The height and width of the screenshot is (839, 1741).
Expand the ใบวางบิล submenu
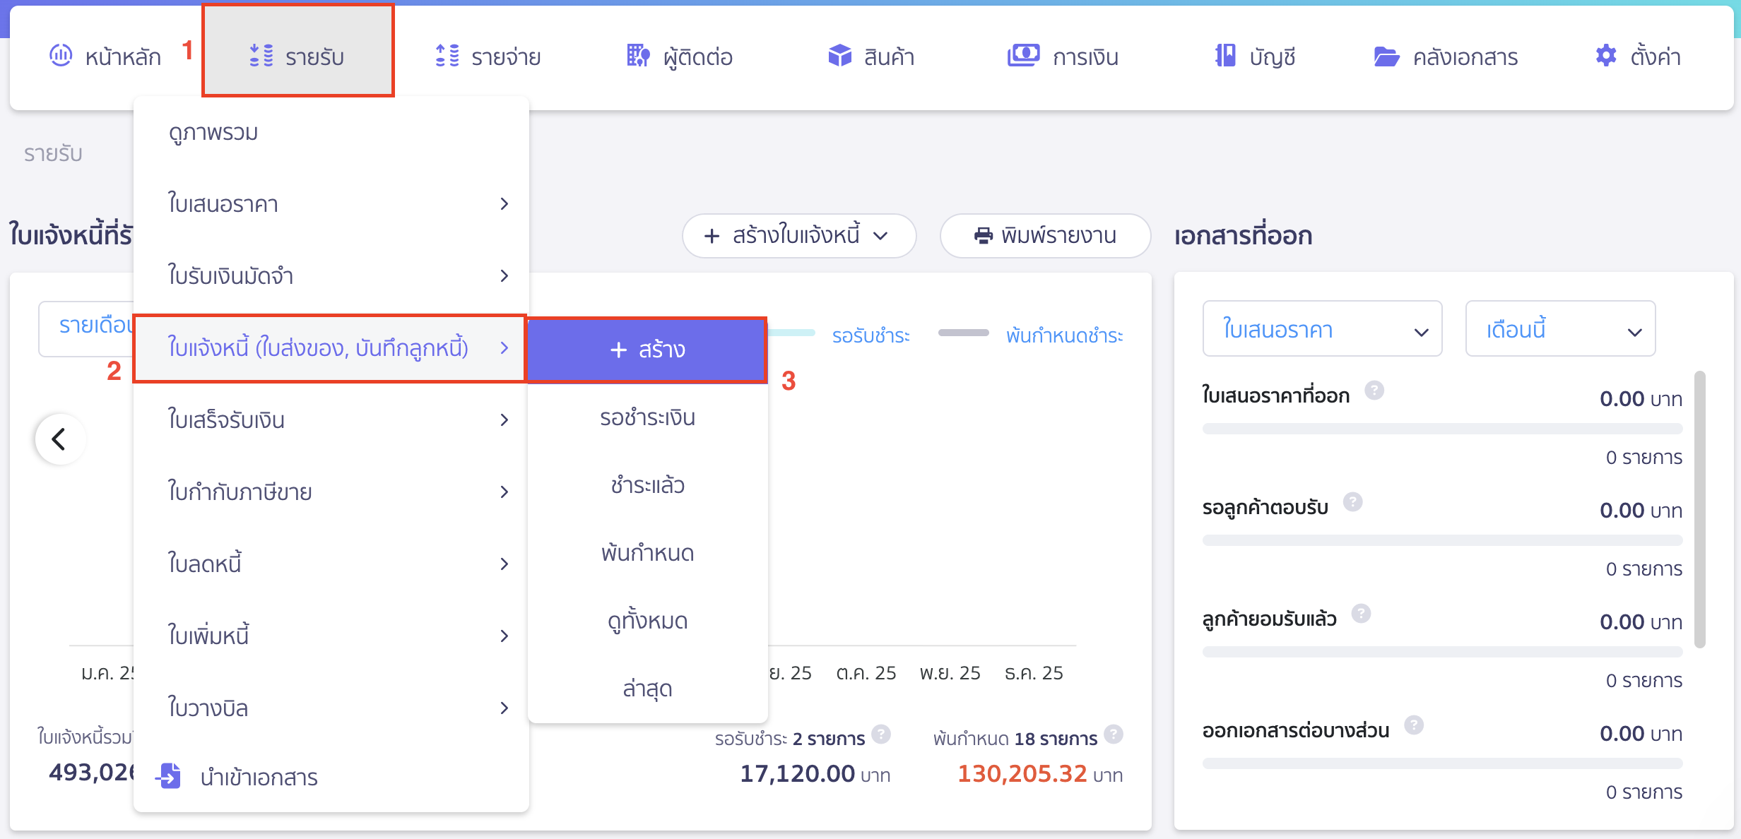click(x=504, y=708)
